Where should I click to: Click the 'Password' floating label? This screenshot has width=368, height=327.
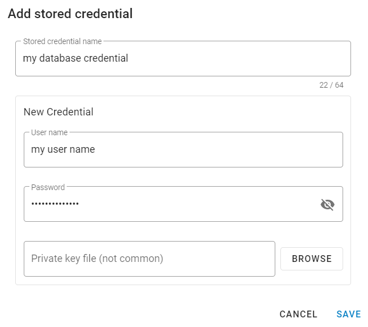point(48,187)
